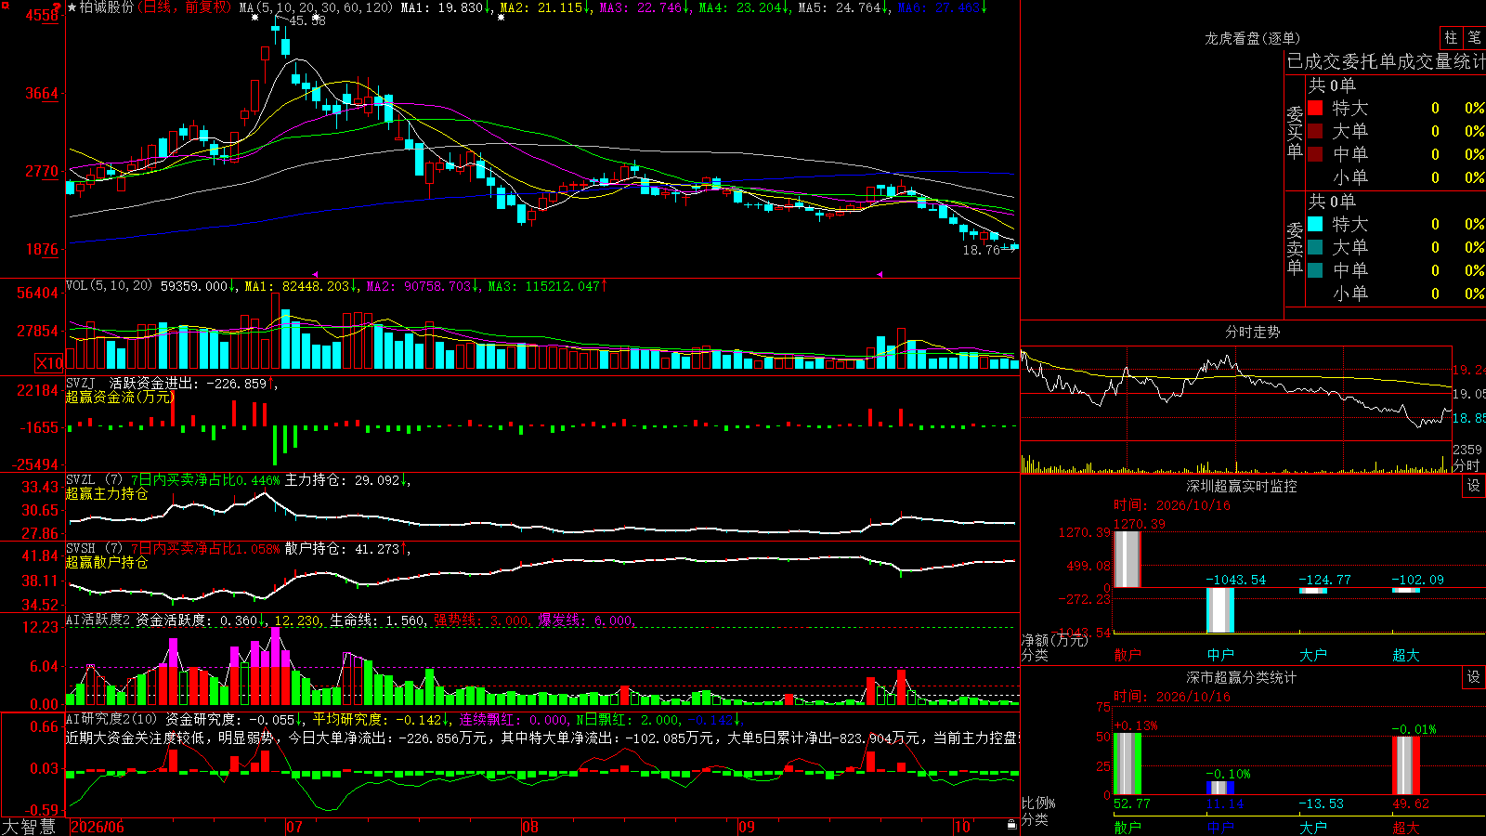Click the (日线, 前复权) period label
This screenshot has height=836, width=1486.
[185, 7]
